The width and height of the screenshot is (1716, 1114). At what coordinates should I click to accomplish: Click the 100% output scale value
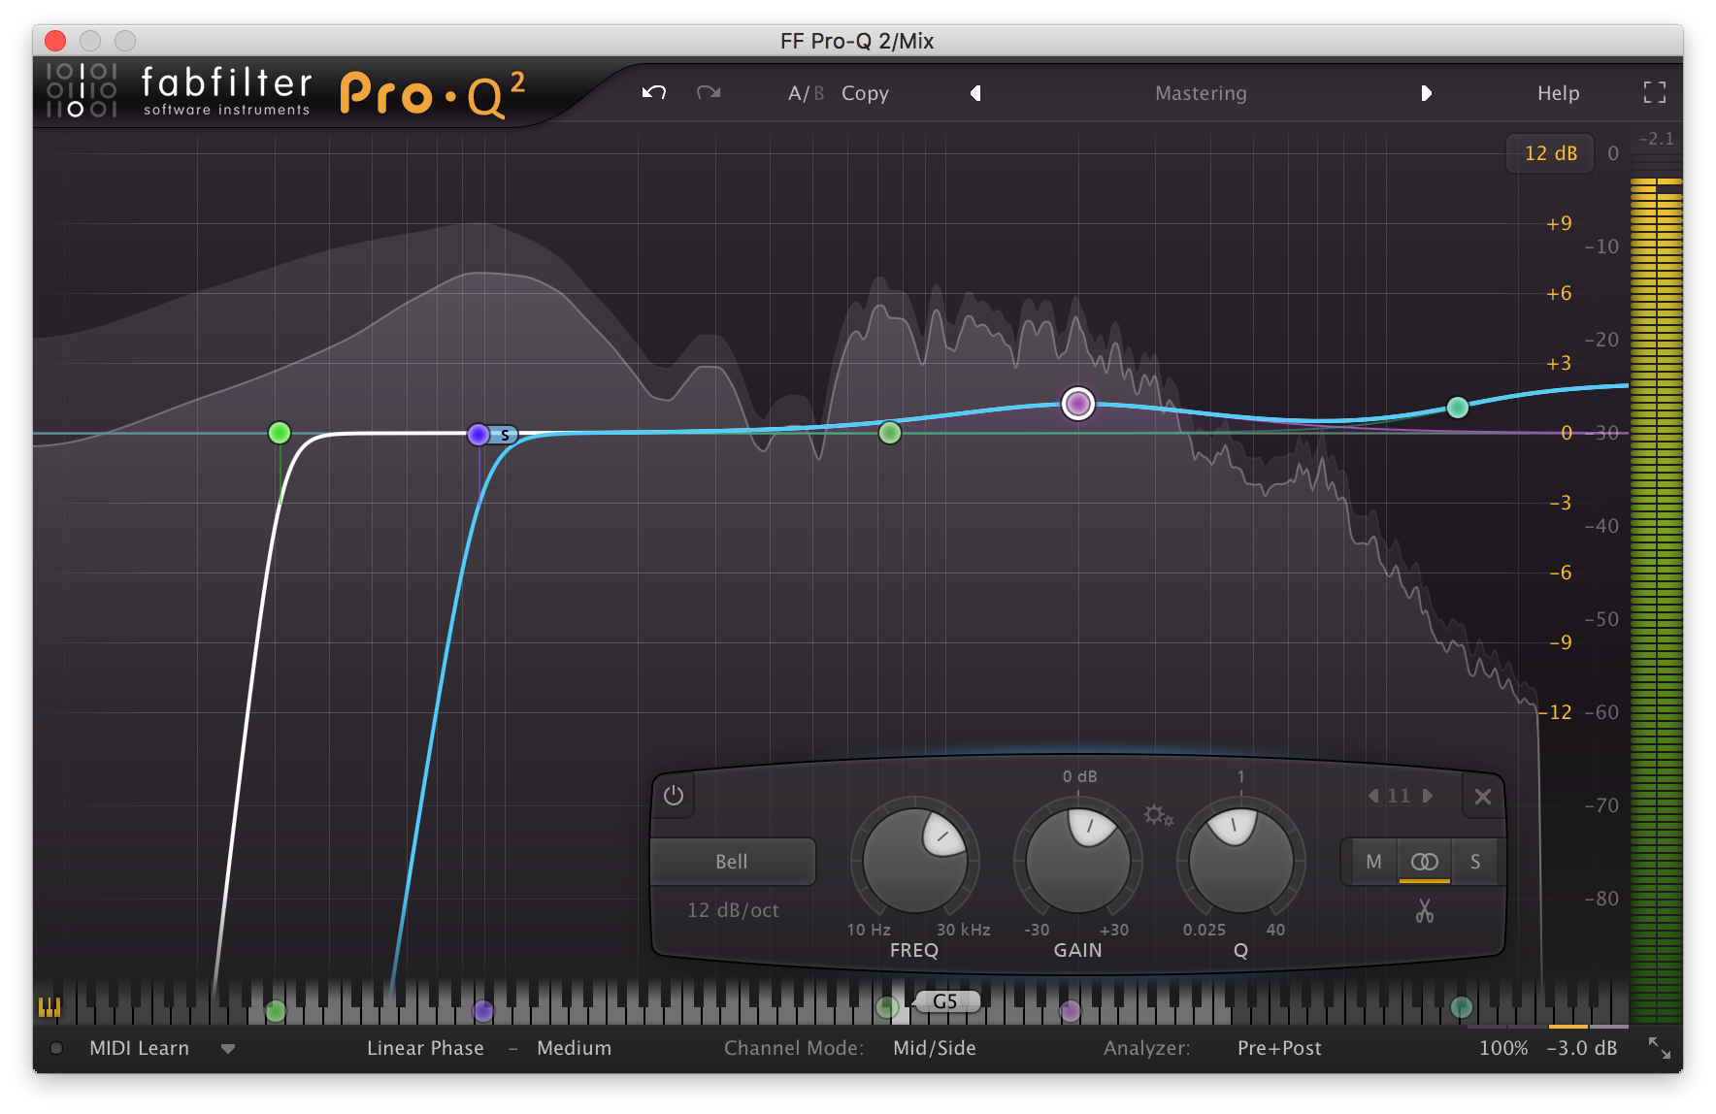click(1503, 1048)
